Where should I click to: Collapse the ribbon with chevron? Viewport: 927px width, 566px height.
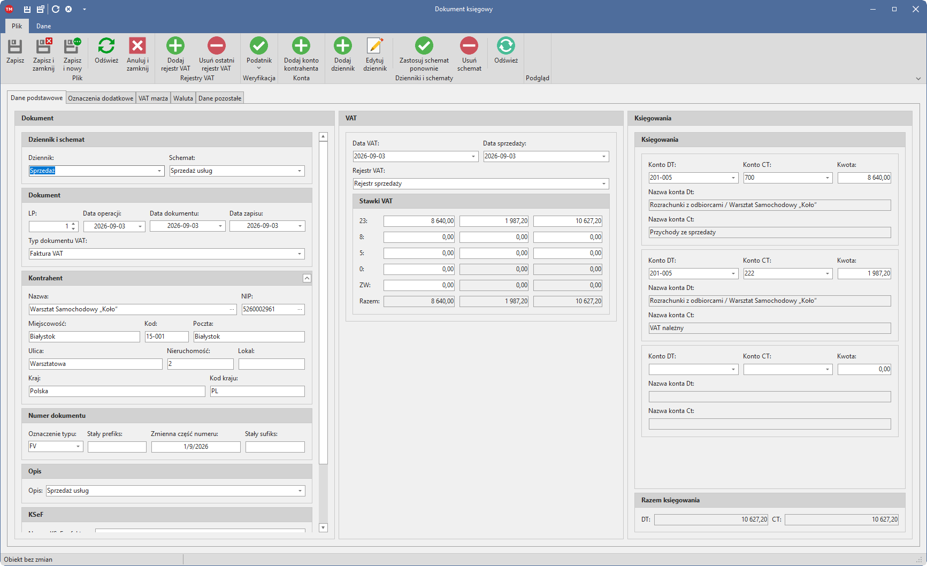918,79
